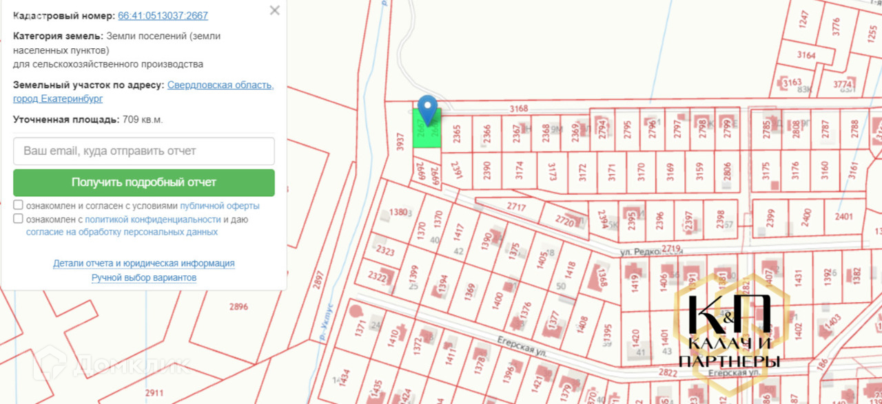Select parcel 2323 on the map
The image size is (882, 404).
coord(385,252)
